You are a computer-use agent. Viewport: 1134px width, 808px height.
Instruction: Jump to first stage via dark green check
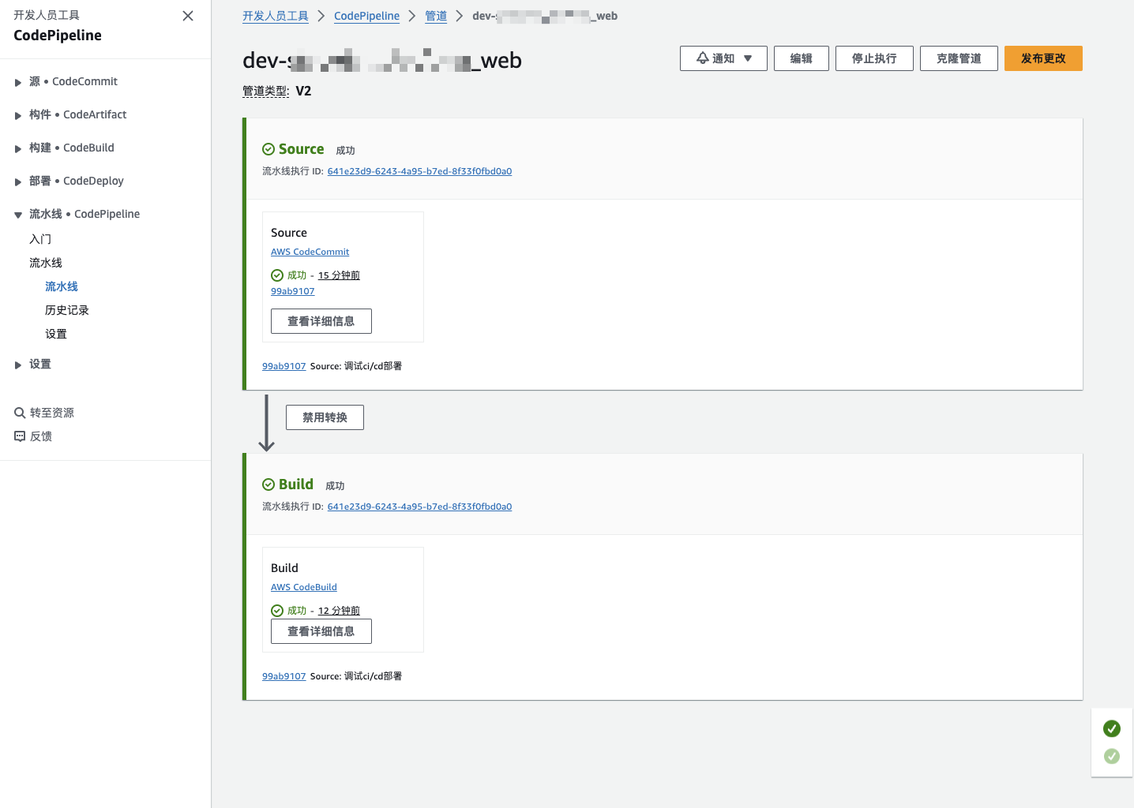1112,728
